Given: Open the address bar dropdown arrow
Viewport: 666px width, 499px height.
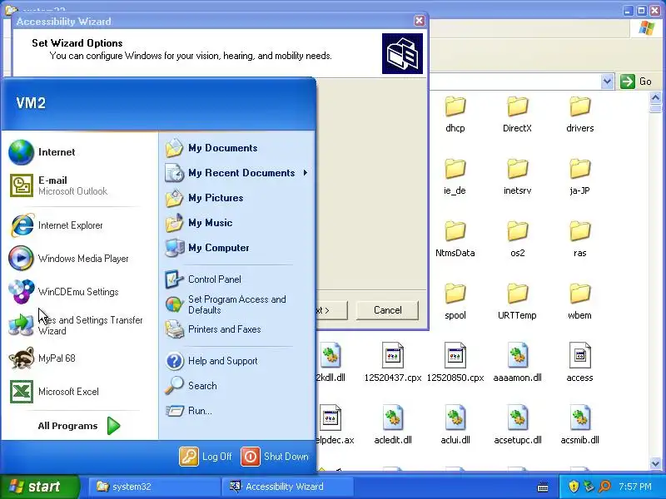Looking at the screenshot, I should [608, 81].
